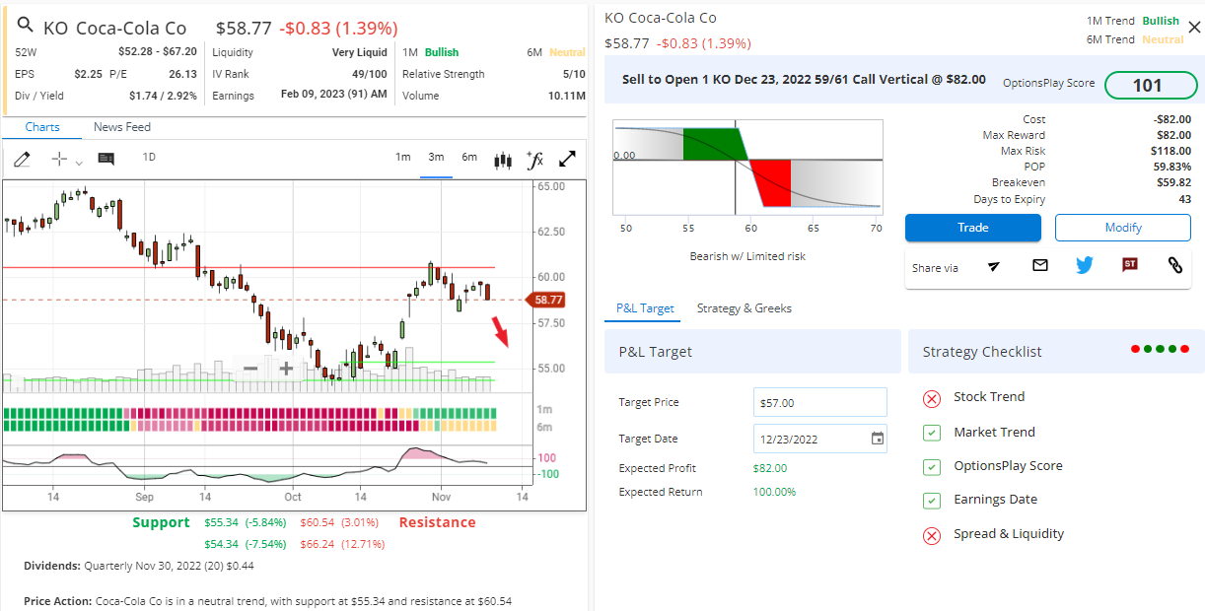Open the crosshair tool options arrow
The width and height of the screenshot is (1205, 611).
(x=79, y=162)
